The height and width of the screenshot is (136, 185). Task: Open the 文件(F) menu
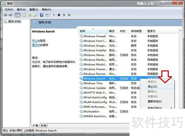click(x=9, y=10)
